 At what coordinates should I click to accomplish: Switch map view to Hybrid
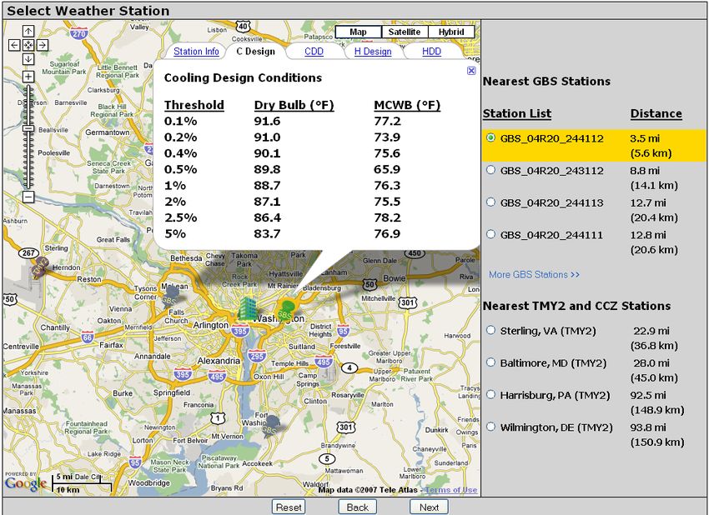pos(451,32)
